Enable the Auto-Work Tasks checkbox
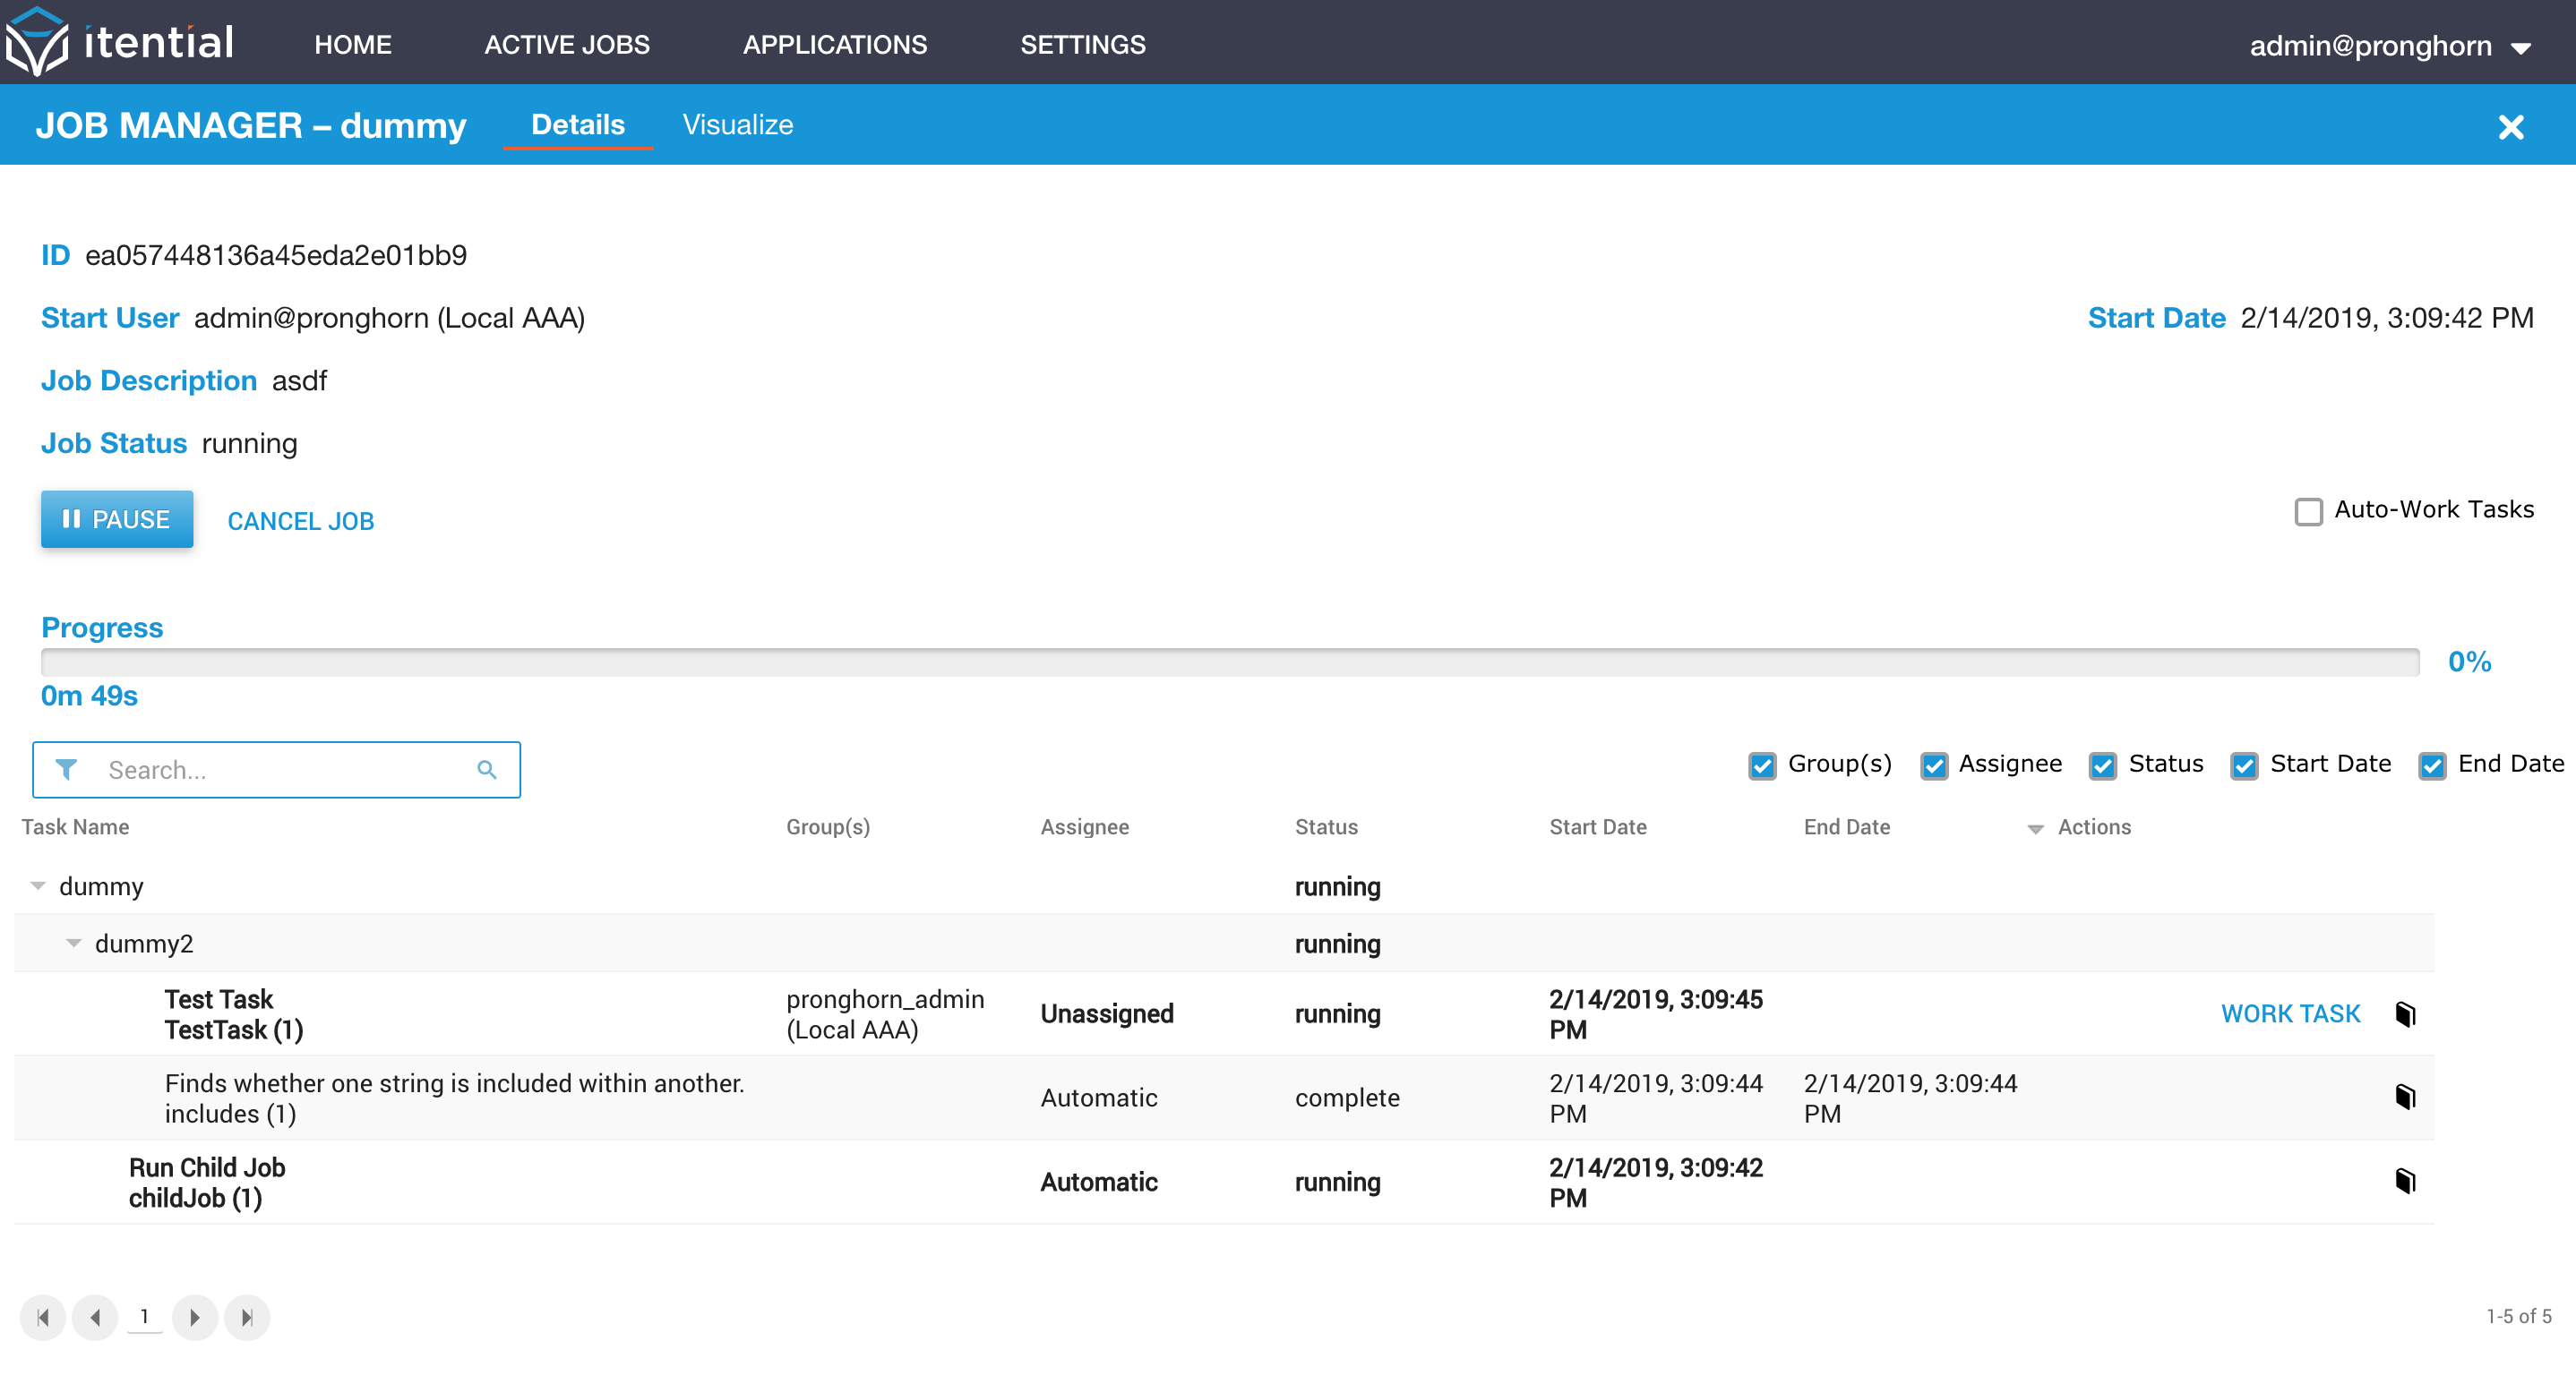The width and height of the screenshot is (2576, 1384). (x=2308, y=512)
